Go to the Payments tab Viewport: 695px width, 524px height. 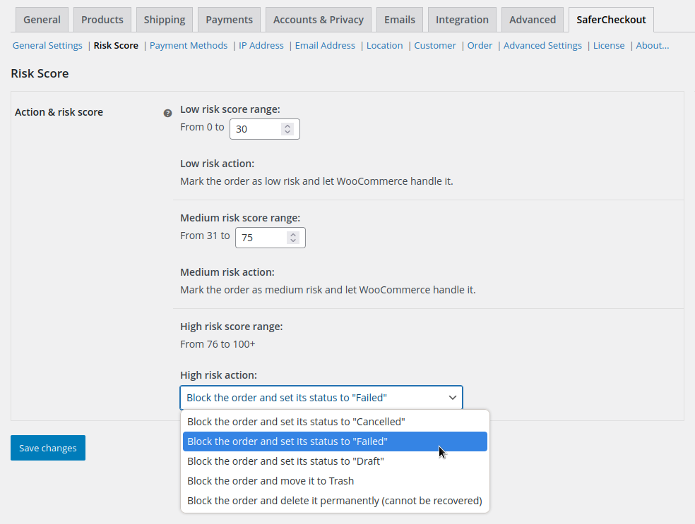tap(229, 20)
